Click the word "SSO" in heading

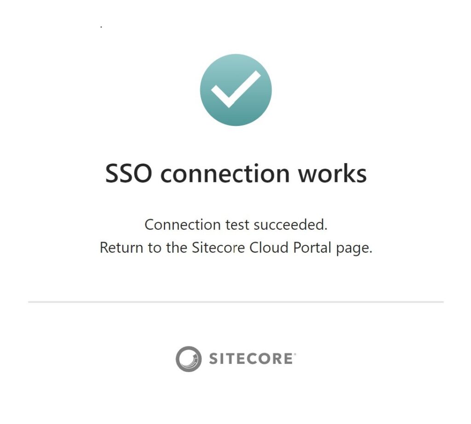(x=129, y=174)
